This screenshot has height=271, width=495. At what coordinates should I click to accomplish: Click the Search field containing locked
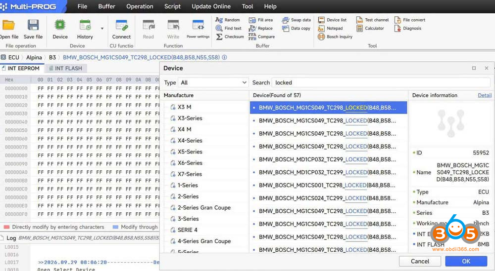(x=380, y=83)
